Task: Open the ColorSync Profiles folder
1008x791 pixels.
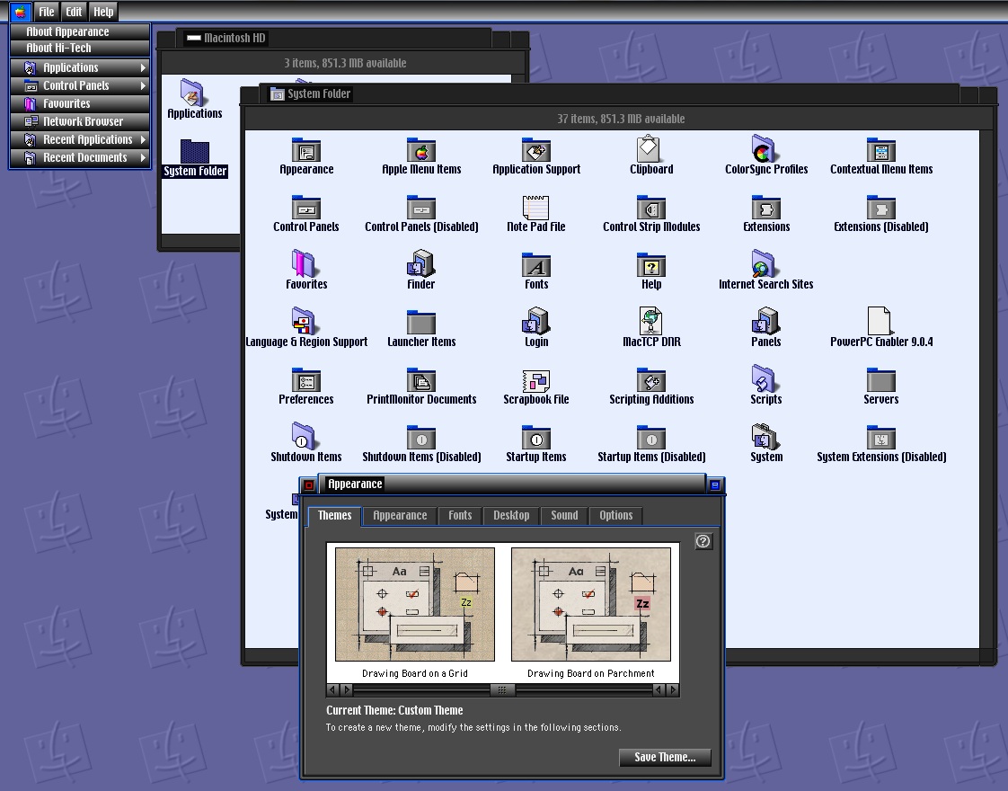Action: 765,148
